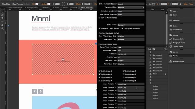Click the Stroke color swatch
This screenshot has width=195, height=109.
[x=48, y=4]
